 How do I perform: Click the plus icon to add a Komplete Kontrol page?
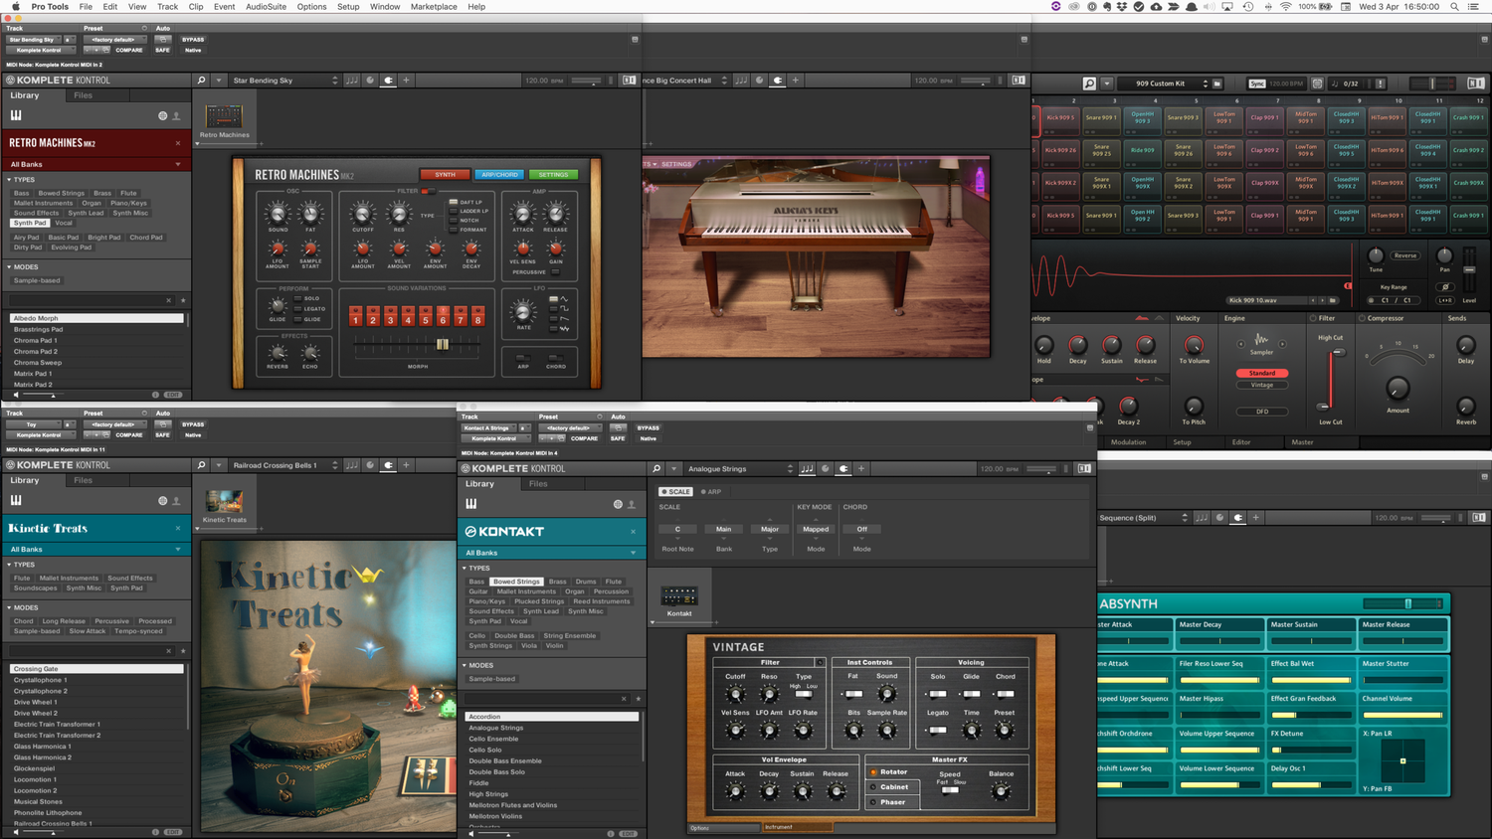[406, 80]
